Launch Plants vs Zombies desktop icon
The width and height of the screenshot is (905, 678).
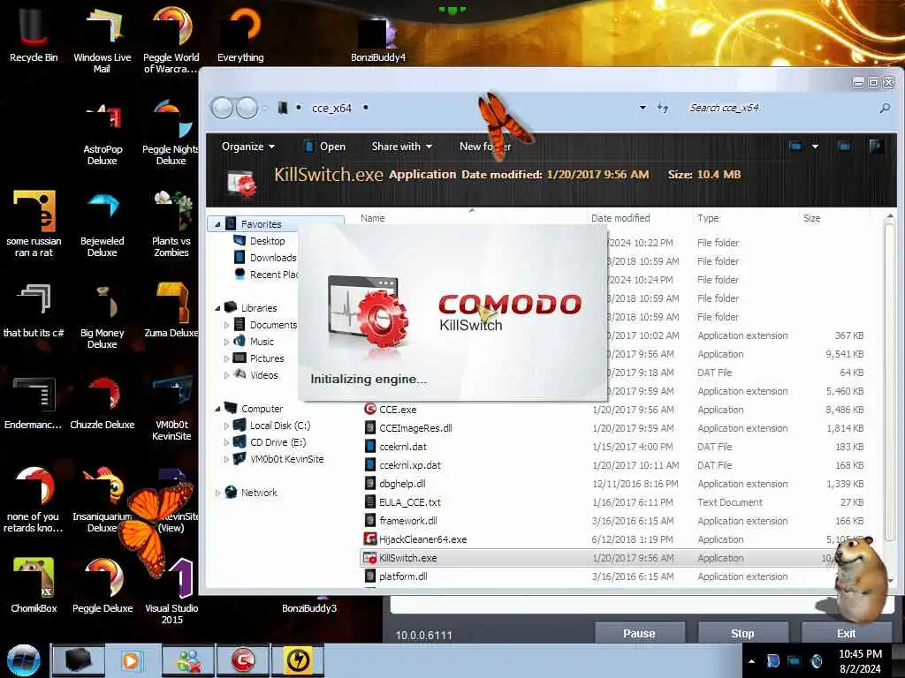point(171,225)
